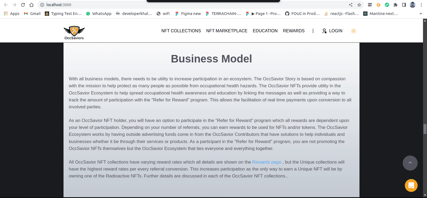Toggle the sun theme switch icon
The height and width of the screenshot is (198, 427).
354,31
